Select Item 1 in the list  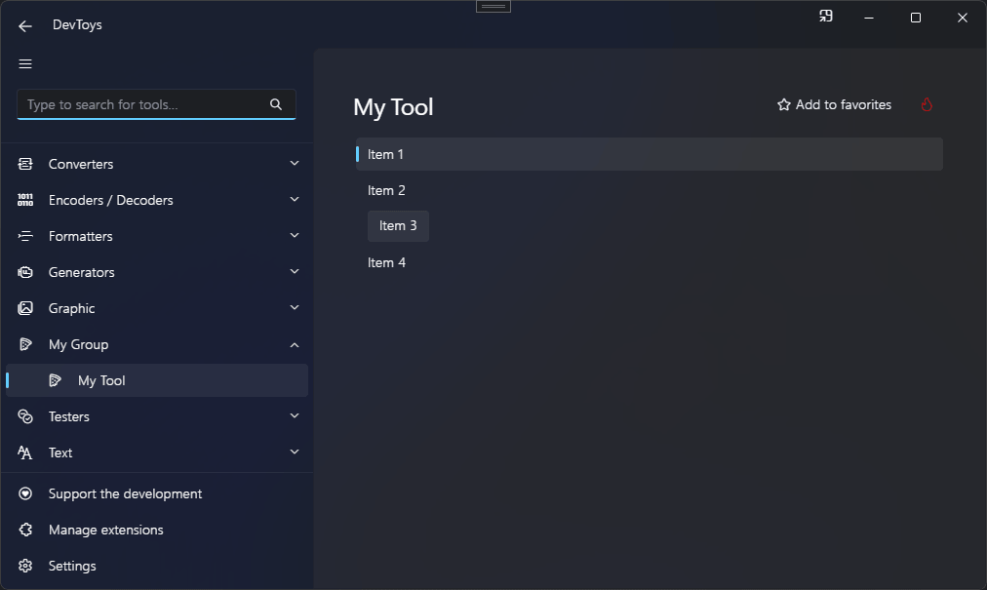(x=649, y=154)
